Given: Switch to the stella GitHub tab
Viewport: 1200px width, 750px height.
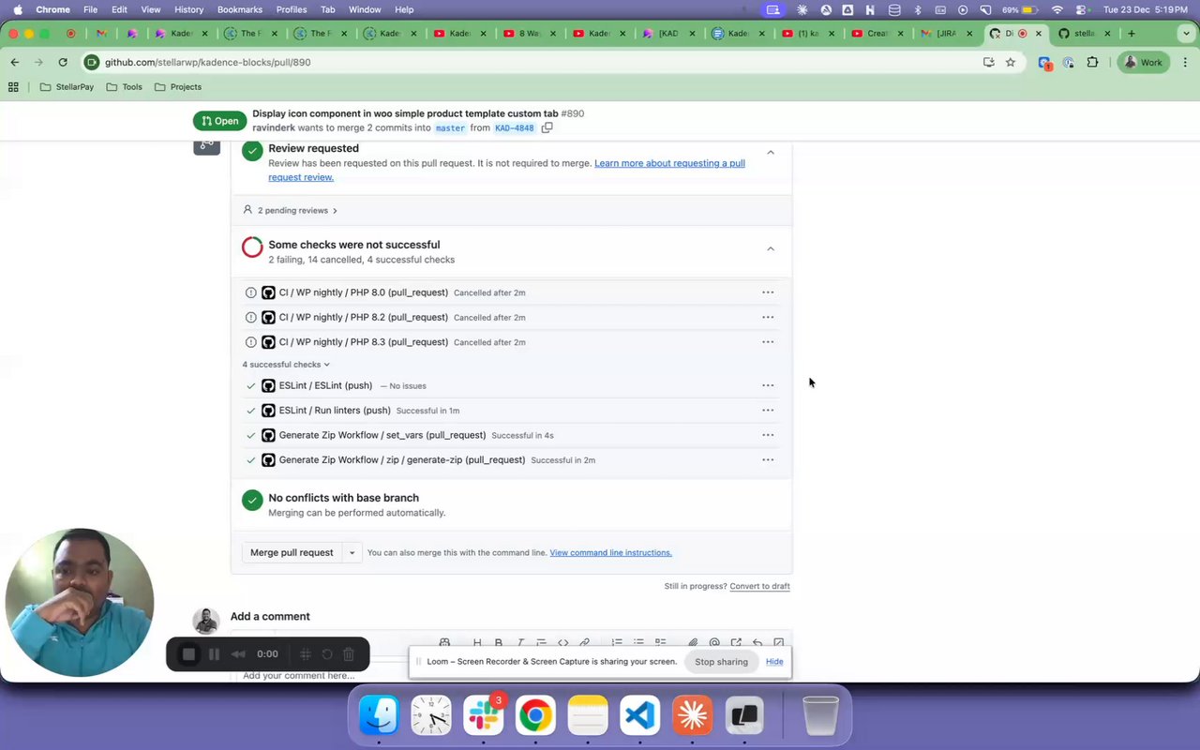Looking at the screenshot, I should point(1085,34).
